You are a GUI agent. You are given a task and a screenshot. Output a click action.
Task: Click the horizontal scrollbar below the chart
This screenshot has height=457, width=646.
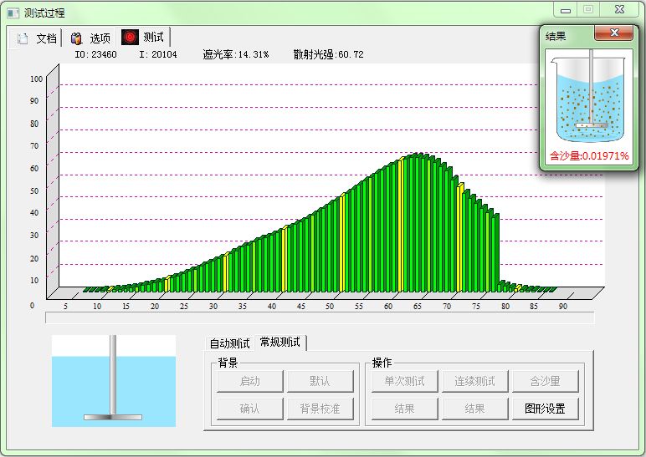(320, 317)
